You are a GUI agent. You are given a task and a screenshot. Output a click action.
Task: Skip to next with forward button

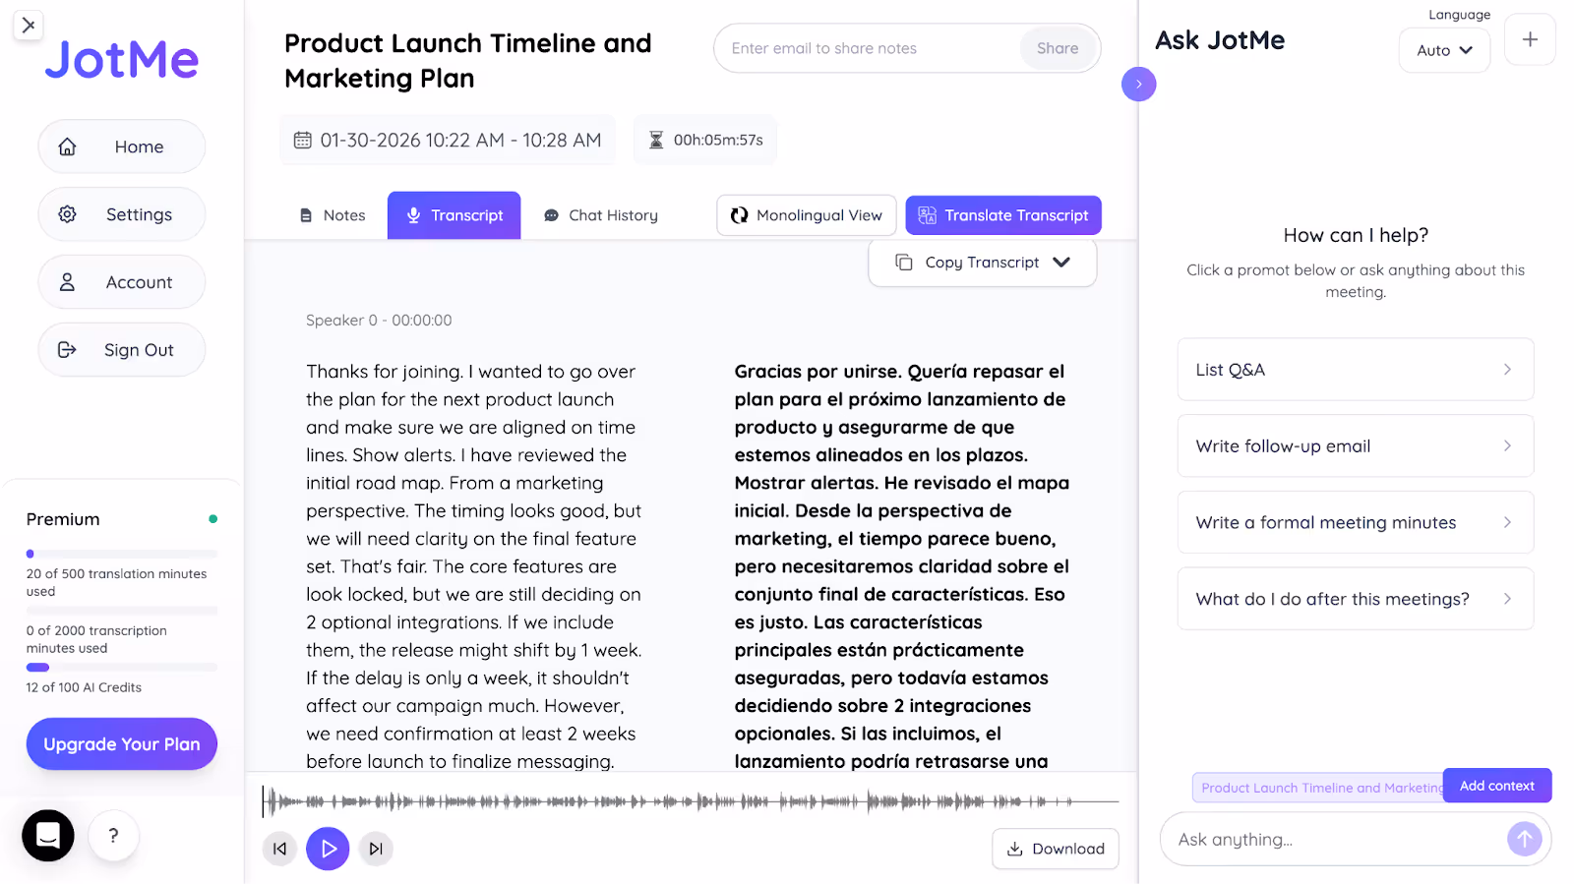tap(376, 849)
